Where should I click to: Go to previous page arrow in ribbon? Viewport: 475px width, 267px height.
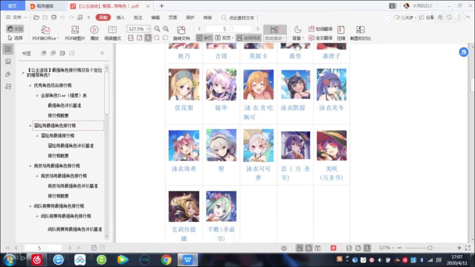pyautogui.click(x=199, y=29)
